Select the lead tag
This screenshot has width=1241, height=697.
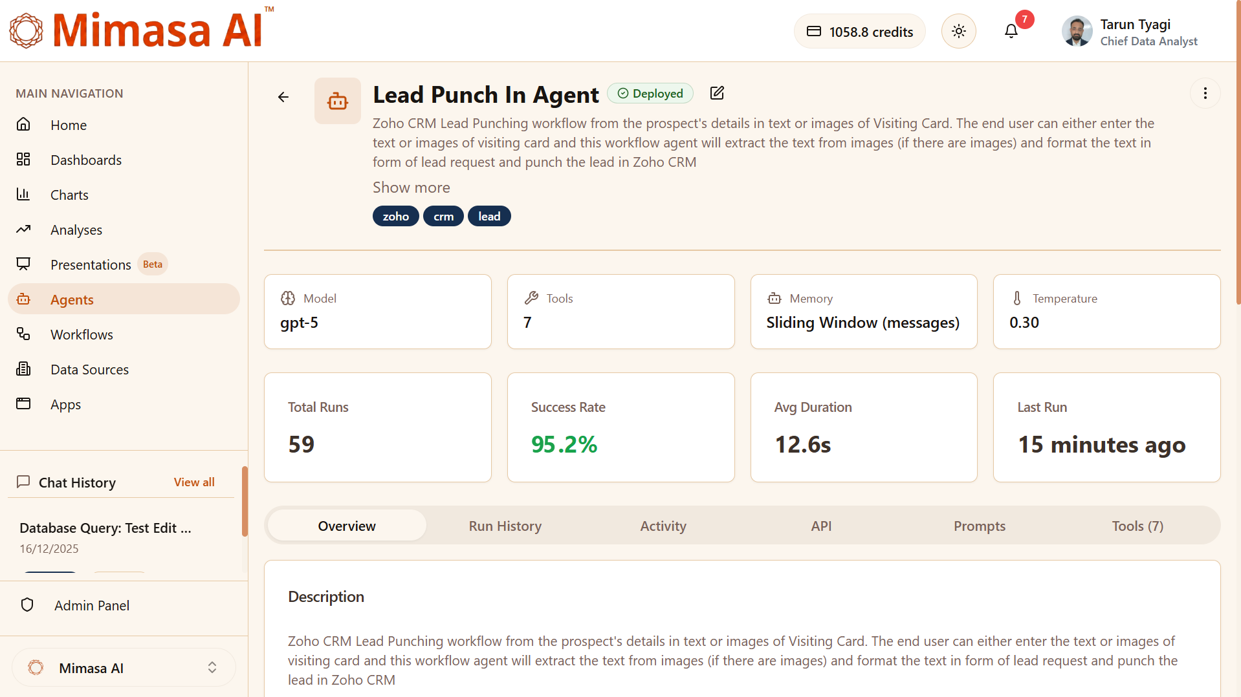489,217
